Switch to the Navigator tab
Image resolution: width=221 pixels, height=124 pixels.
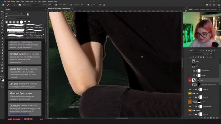(214, 10)
